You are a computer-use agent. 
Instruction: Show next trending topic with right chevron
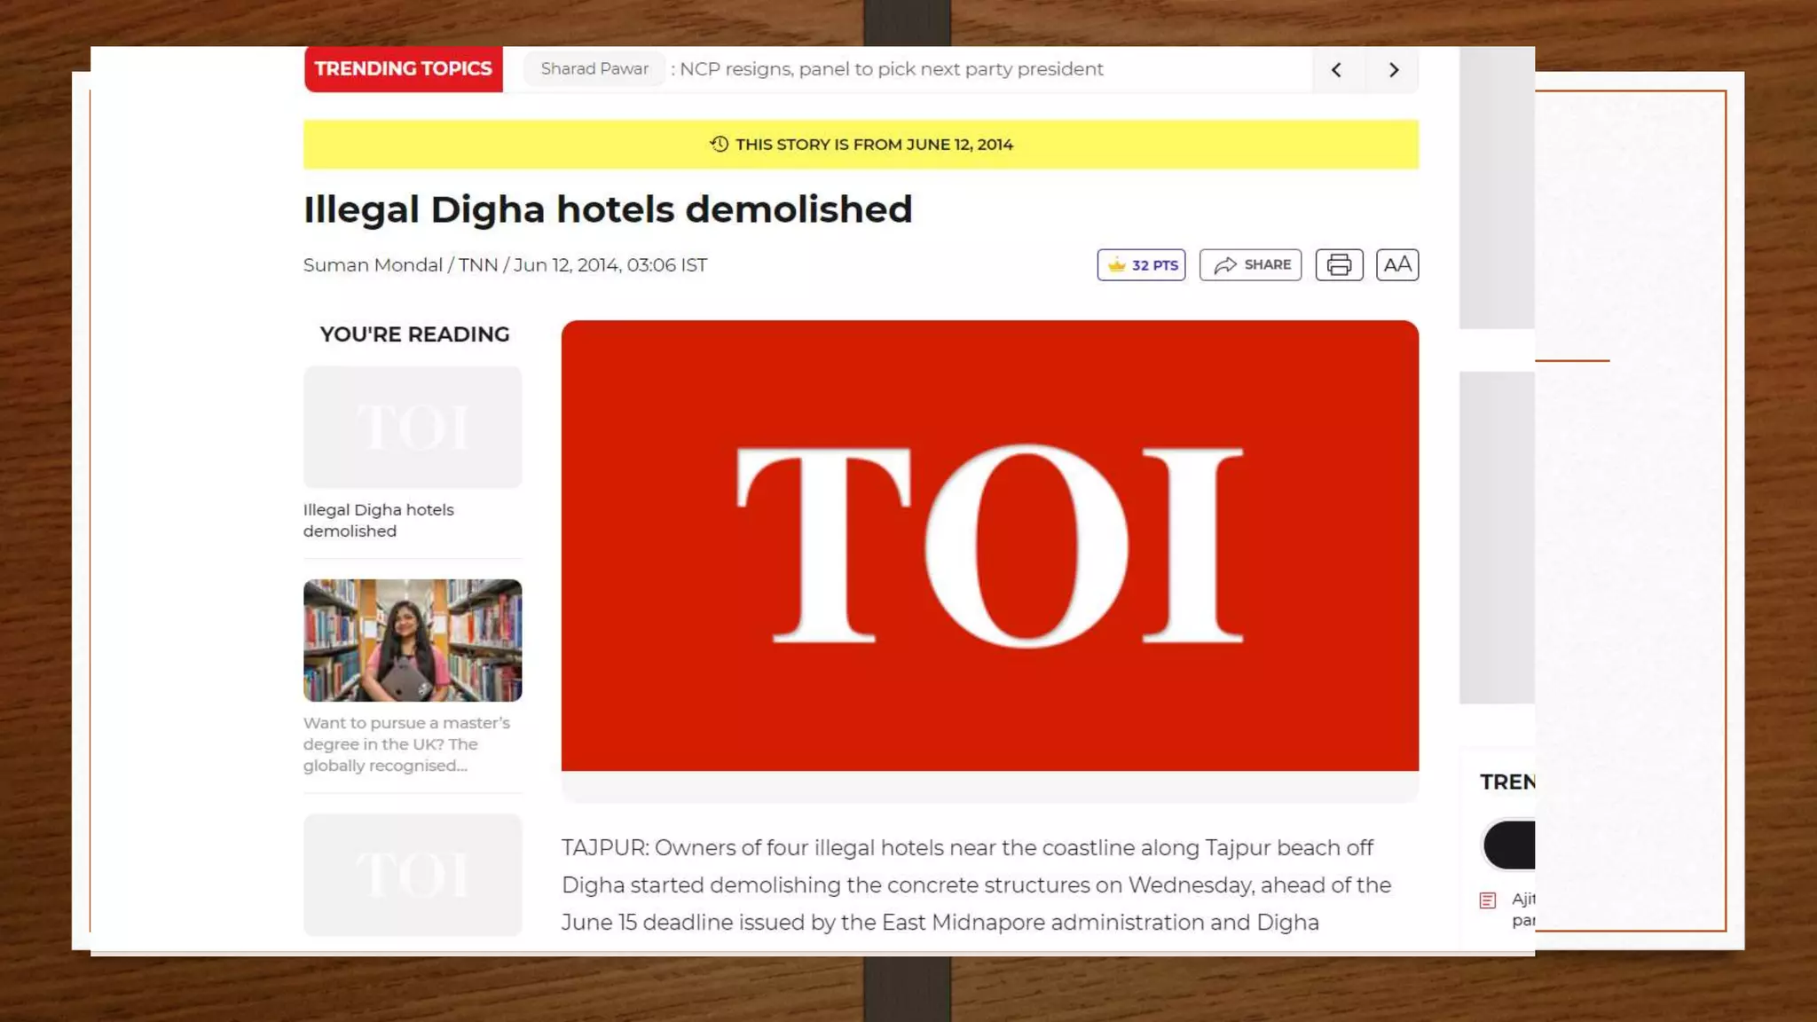click(x=1394, y=70)
